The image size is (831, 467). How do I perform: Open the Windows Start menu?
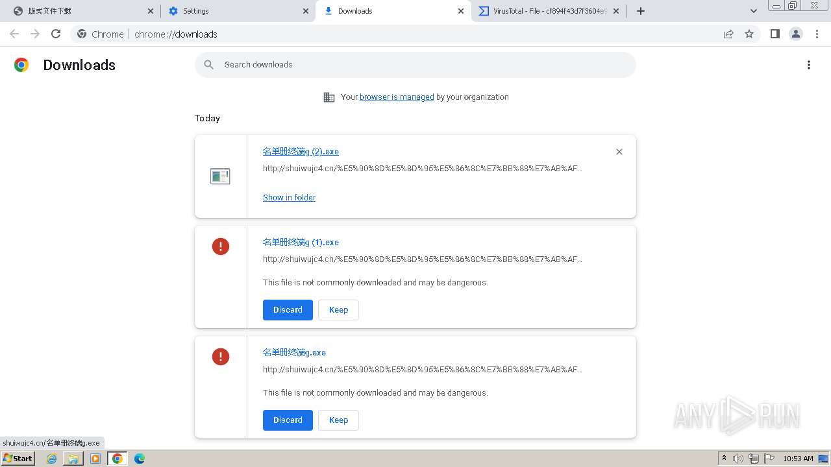click(18, 459)
